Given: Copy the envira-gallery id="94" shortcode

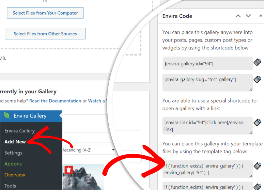Looking at the screenshot, I should point(258,62).
